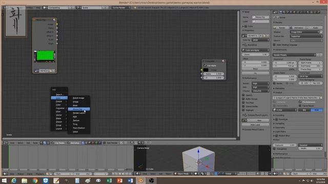Click the Animation render button
328x184 pixels.
297,28
